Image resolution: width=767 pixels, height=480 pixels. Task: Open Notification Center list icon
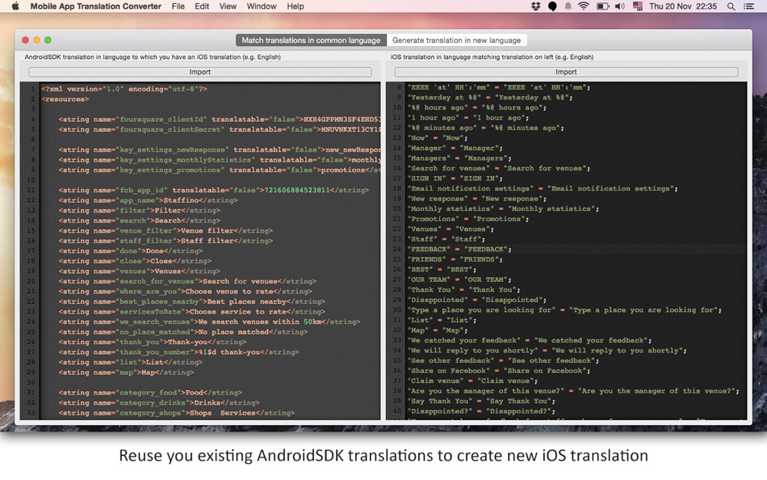tap(748, 6)
